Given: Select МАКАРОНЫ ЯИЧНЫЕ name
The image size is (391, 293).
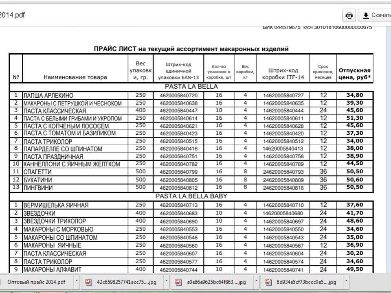Looking at the screenshot, I should point(53,245).
